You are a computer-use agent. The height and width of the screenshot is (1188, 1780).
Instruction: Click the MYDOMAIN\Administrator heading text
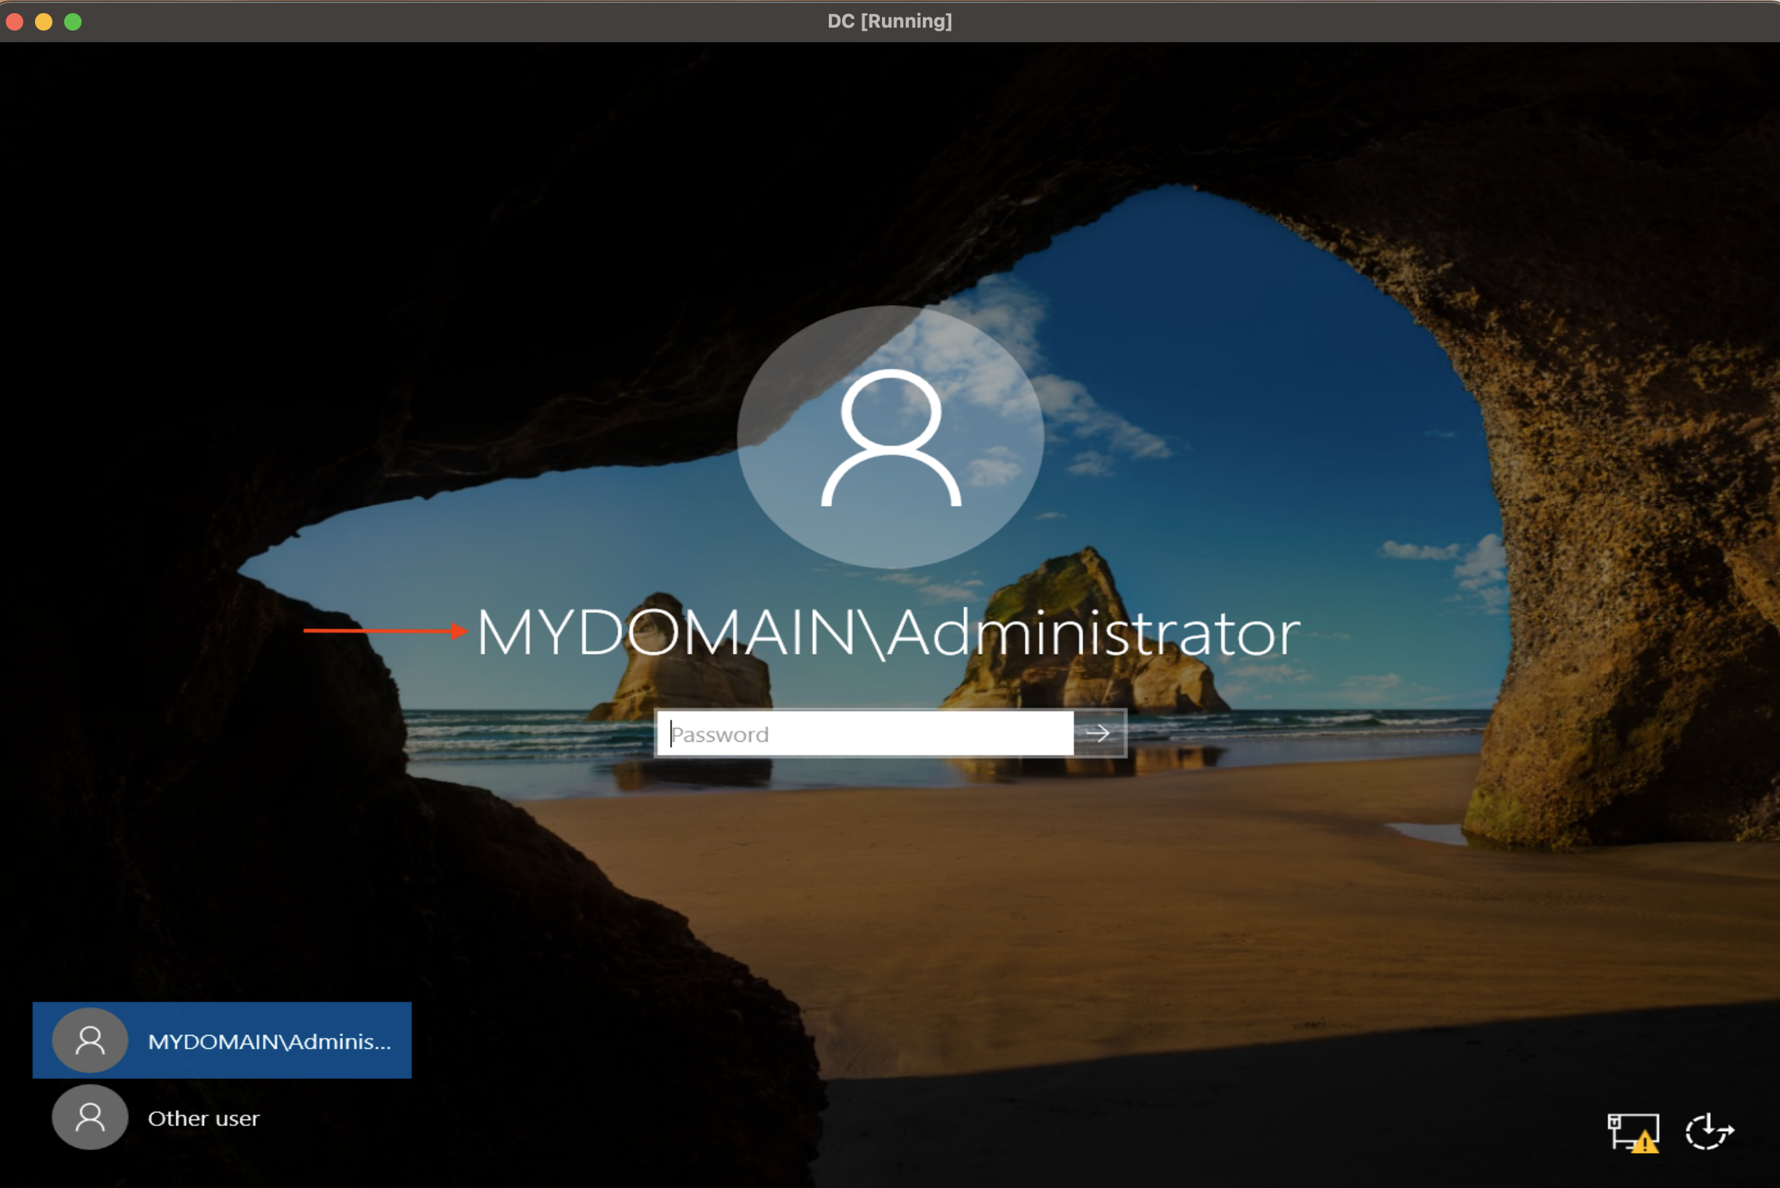point(888,633)
